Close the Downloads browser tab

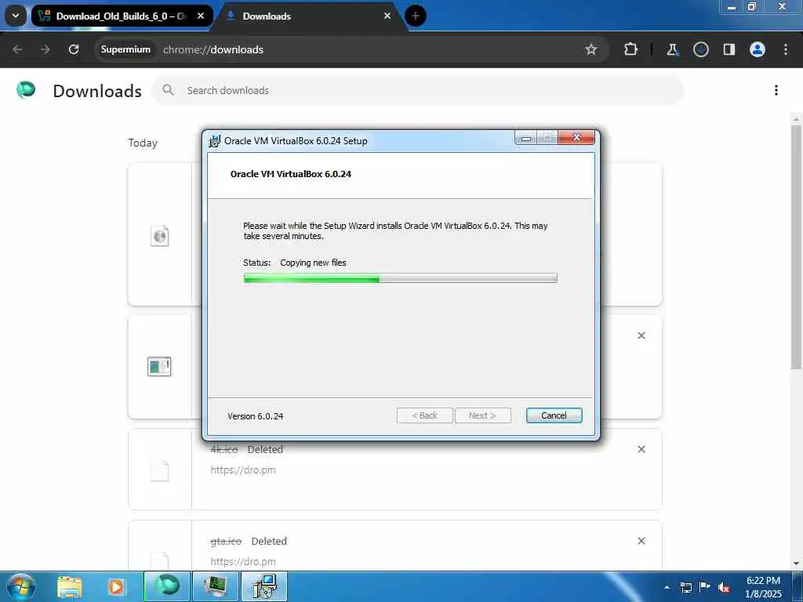tap(387, 16)
